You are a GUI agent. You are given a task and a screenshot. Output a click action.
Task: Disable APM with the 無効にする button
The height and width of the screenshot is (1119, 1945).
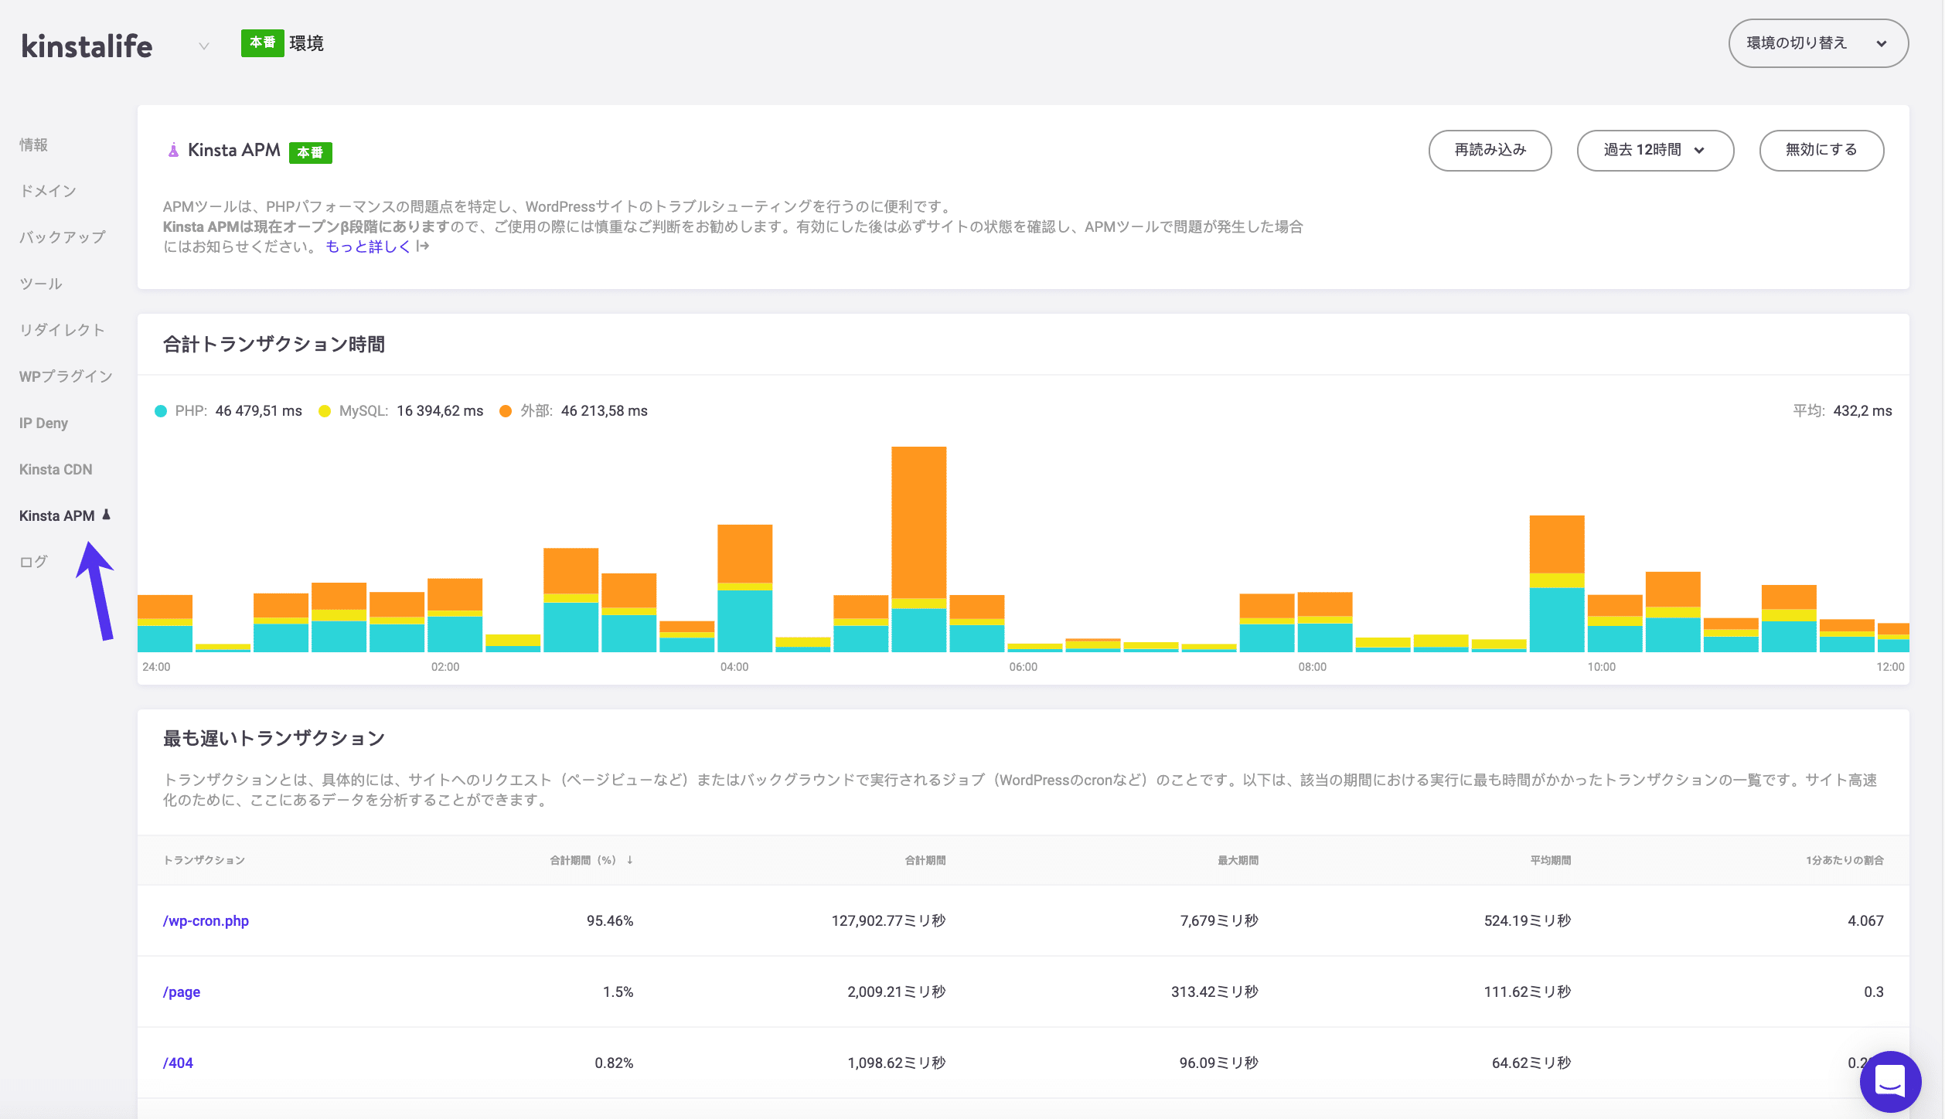pyautogui.click(x=1821, y=150)
